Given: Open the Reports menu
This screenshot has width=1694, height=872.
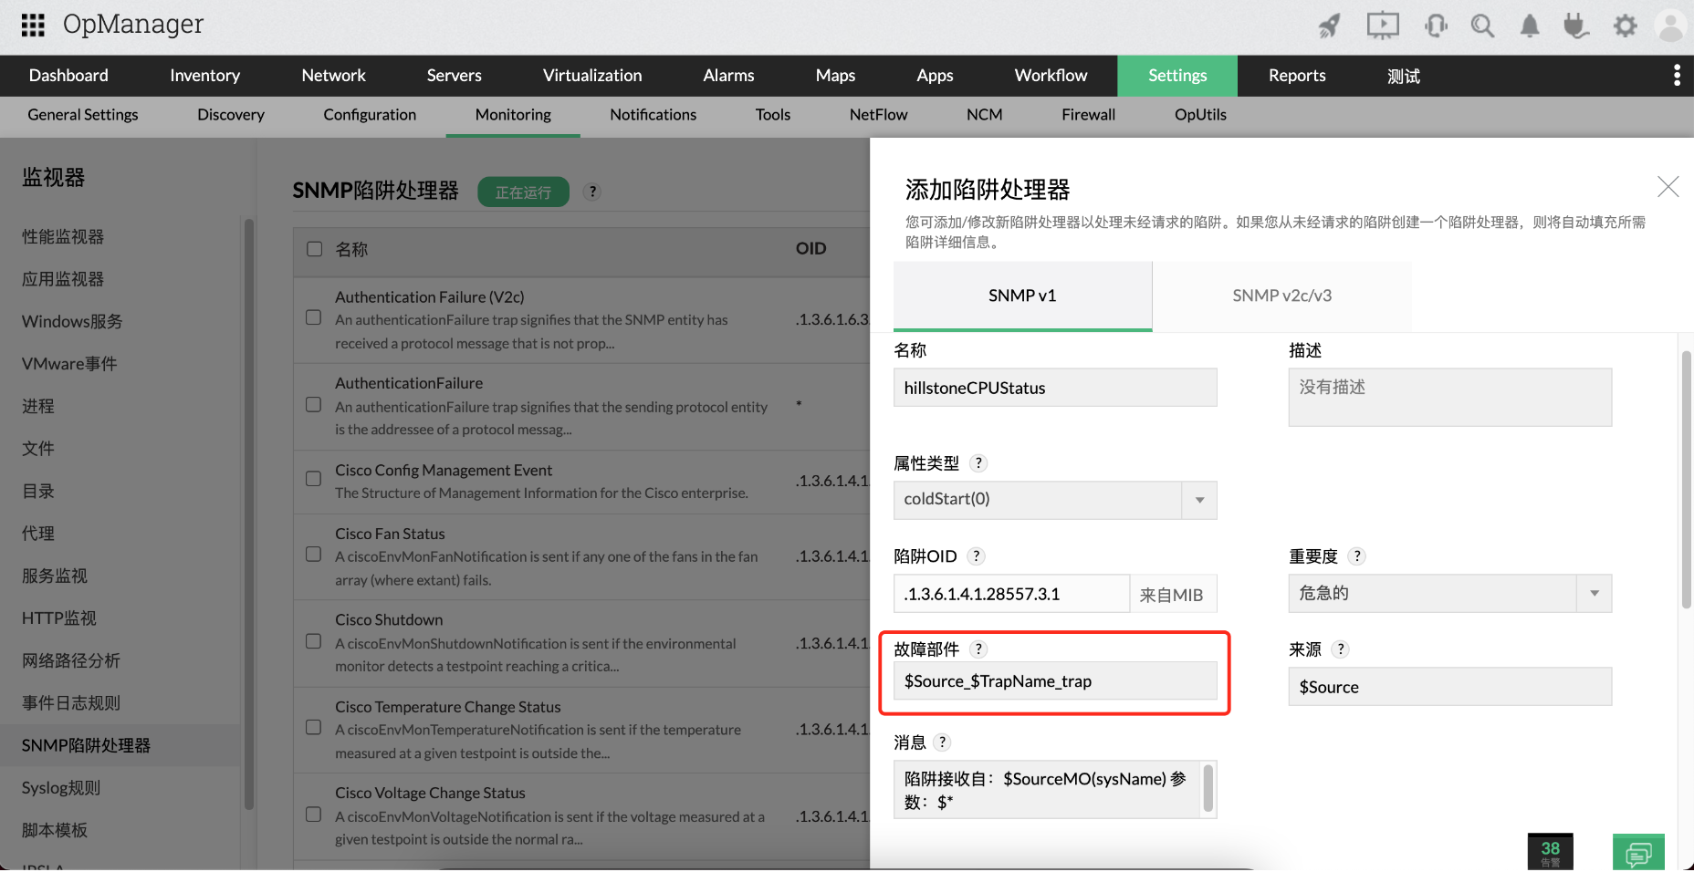Looking at the screenshot, I should pyautogui.click(x=1297, y=76).
